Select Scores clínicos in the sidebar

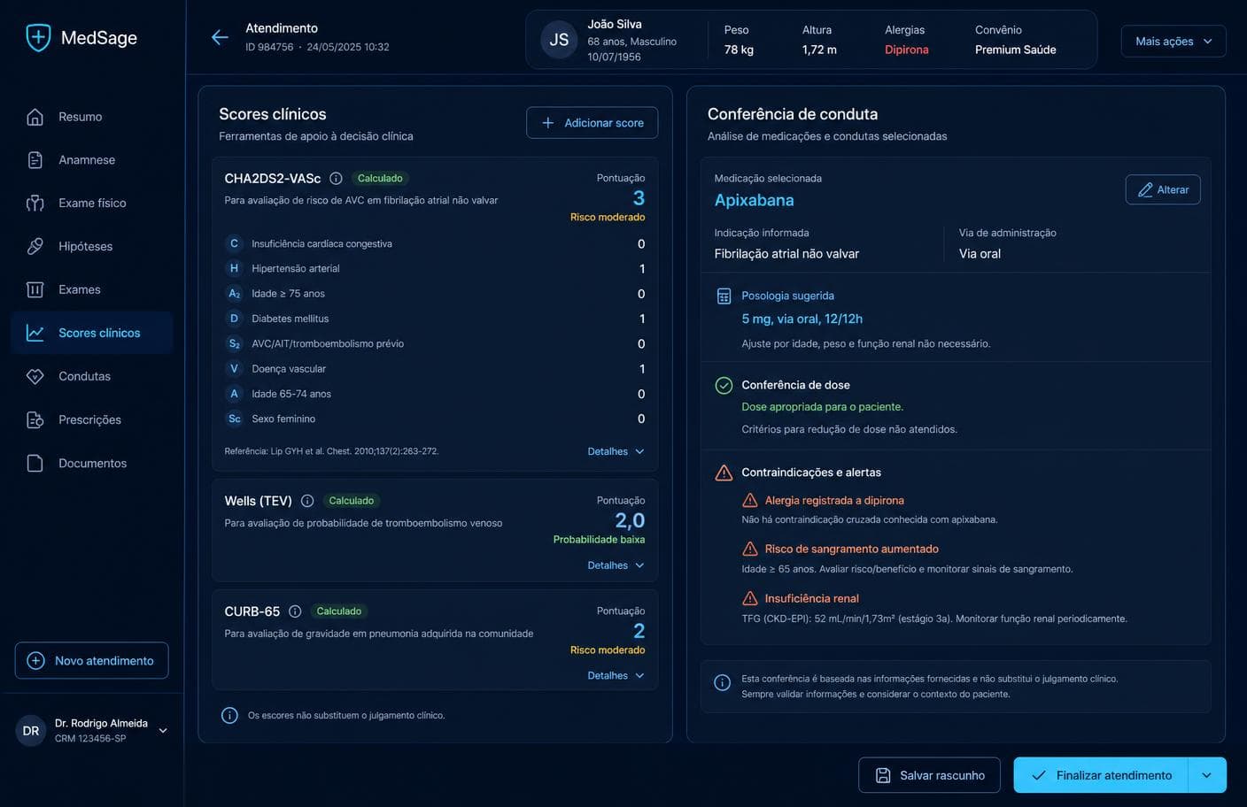91,333
